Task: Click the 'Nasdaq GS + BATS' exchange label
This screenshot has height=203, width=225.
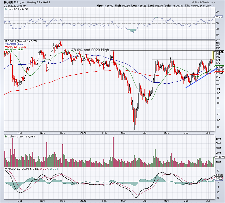Action: [38, 3]
